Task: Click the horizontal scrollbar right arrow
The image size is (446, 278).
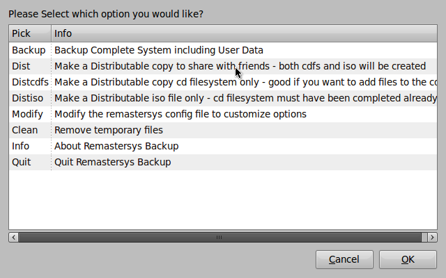Action: pyautogui.click(x=433, y=237)
